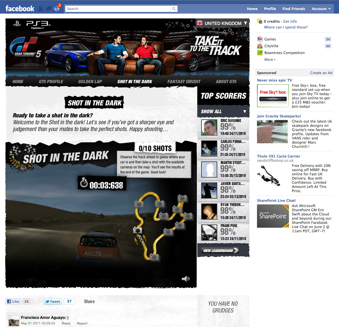Open the Show All scorers dropdown
The height and width of the screenshot is (327, 339).
pyautogui.click(x=223, y=111)
